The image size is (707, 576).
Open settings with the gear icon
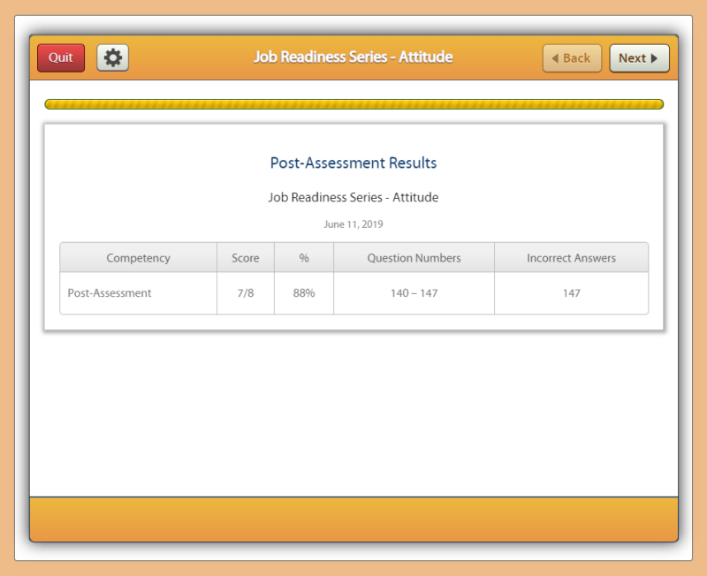[112, 58]
